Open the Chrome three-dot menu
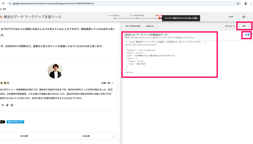The image size is (253, 144). coord(251,3)
